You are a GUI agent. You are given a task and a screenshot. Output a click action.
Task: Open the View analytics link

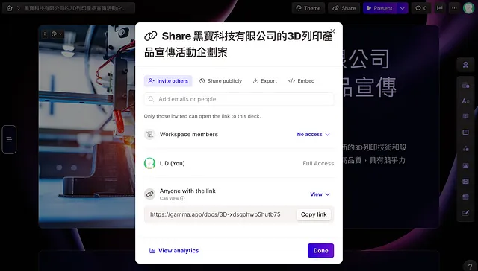pyautogui.click(x=174, y=251)
